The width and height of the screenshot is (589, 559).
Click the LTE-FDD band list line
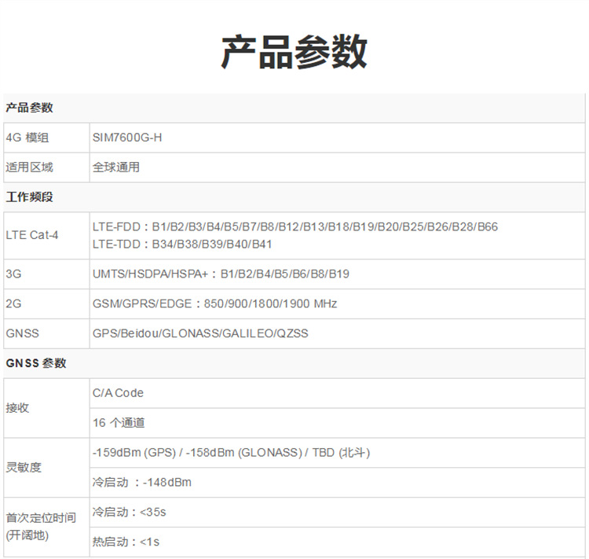coord(295,227)
